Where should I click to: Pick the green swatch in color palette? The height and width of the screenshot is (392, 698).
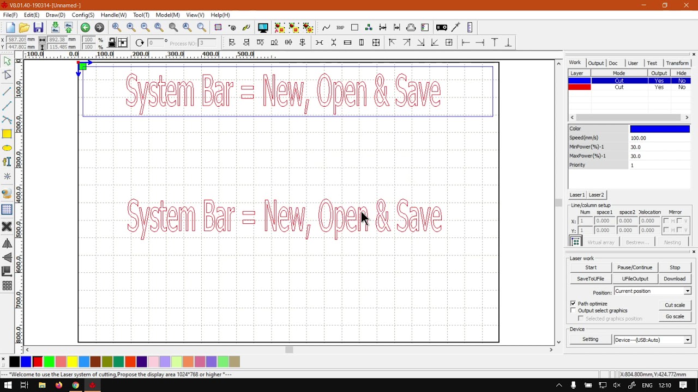point(49,362)
